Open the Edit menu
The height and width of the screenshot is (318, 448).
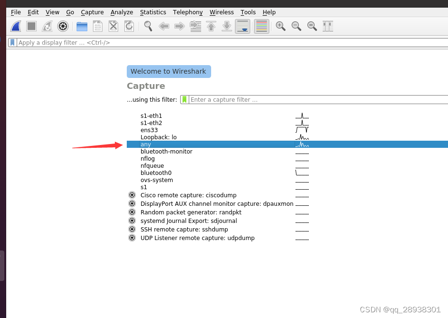tap(33, 12)
